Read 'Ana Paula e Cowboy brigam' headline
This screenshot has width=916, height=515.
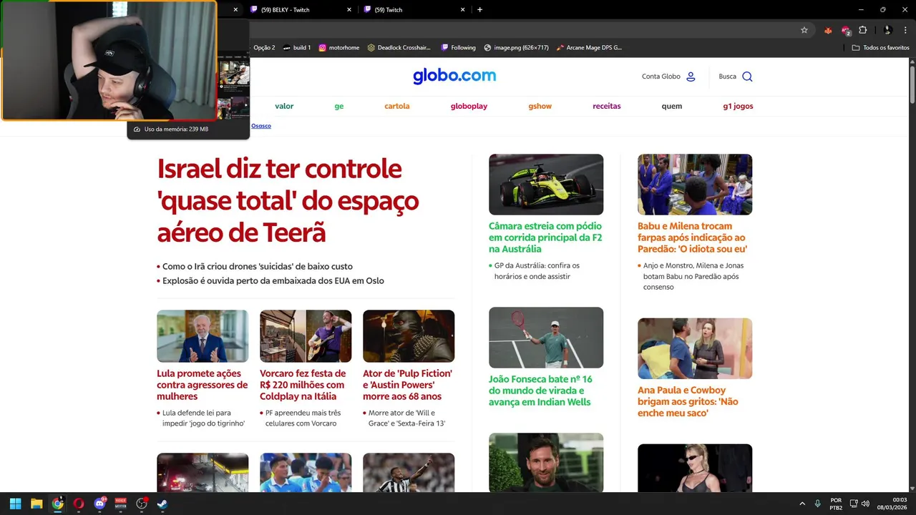(x=688, y=401)
